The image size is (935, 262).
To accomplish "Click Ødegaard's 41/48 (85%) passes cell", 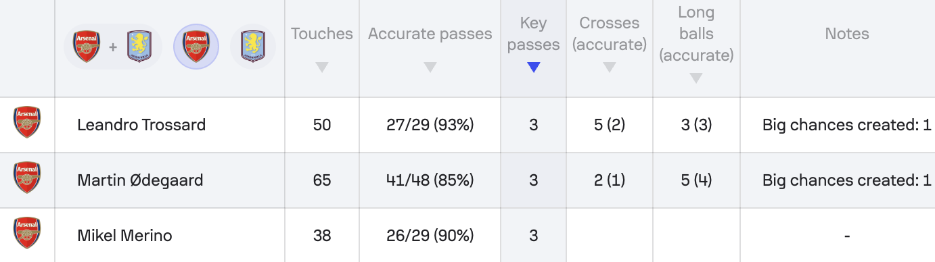I will (430, 180).
